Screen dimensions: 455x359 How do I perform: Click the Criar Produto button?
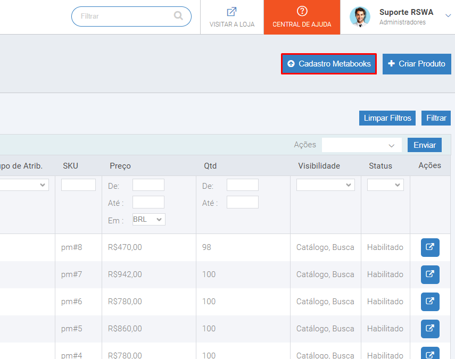(x=416, y=64)
